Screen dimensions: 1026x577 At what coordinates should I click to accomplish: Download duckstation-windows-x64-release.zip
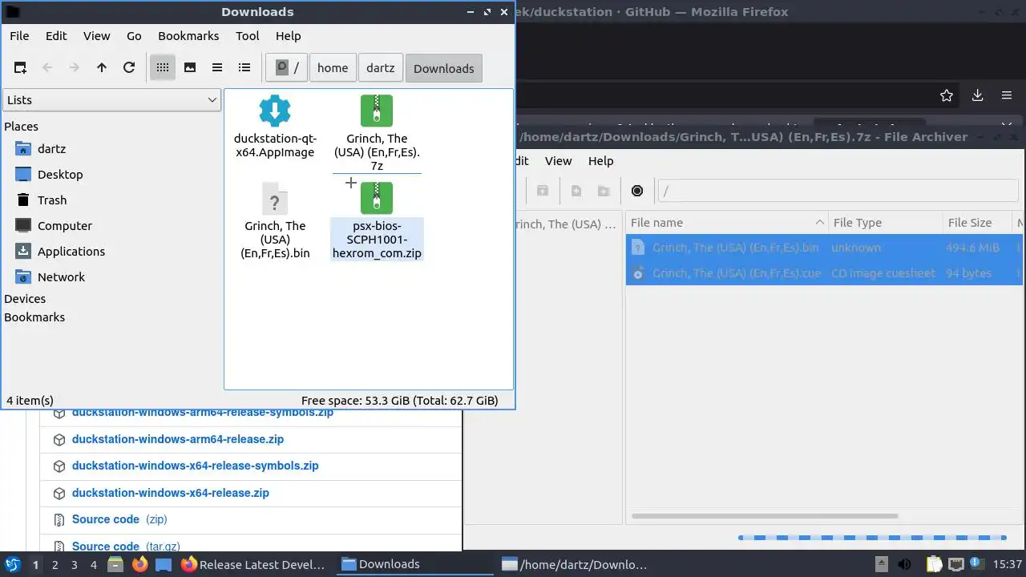coord(171,493)
